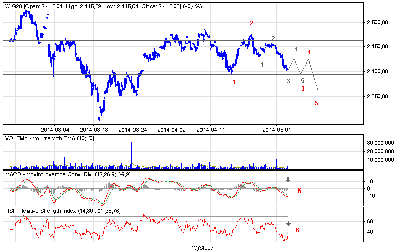The height and width of the screenshot is (252, 403).
Task: Click the 2014-05-01 date label
Action: pyautogui.click(x=277, y=130)
